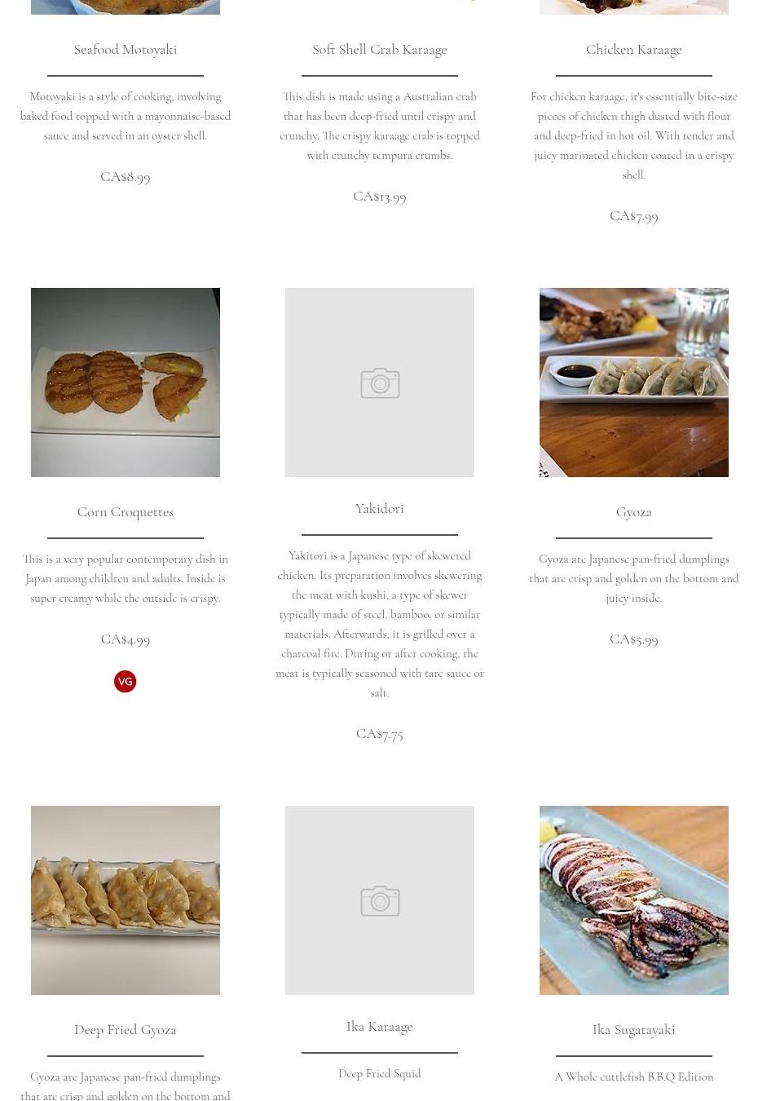Click the Yakidori placeholder camera icon
The height and width of the screenshot is (1101, 758).
click(x=380, y=383)
